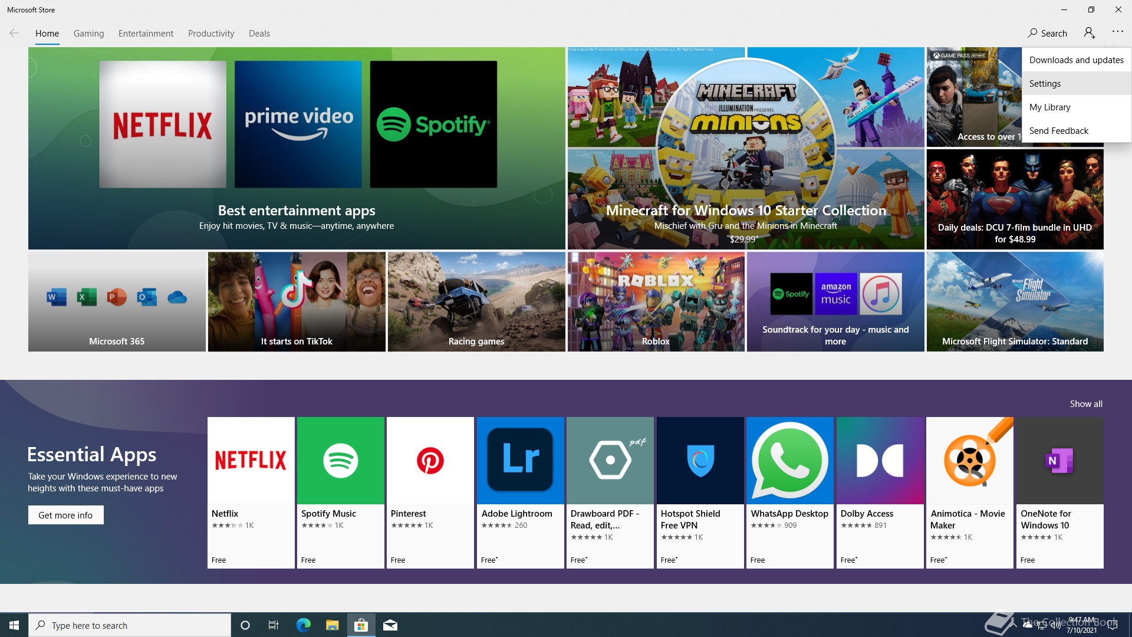Click the Show all link
The width and height of the screenshot is (1132, 637).
(1086, 404)
